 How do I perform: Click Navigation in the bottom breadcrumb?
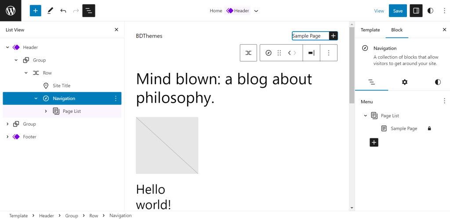[120, 215]
